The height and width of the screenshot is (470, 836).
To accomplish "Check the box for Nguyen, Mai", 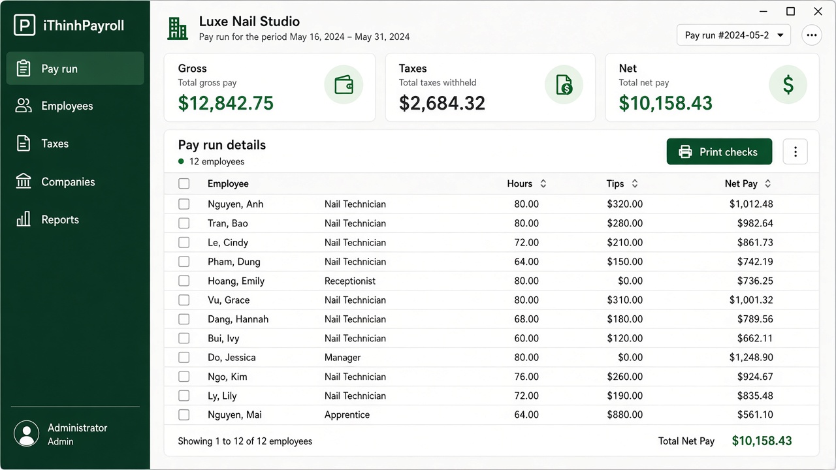I will [184, 415].
